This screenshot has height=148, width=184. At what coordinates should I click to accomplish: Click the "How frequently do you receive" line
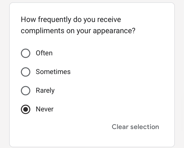(71, 20)
